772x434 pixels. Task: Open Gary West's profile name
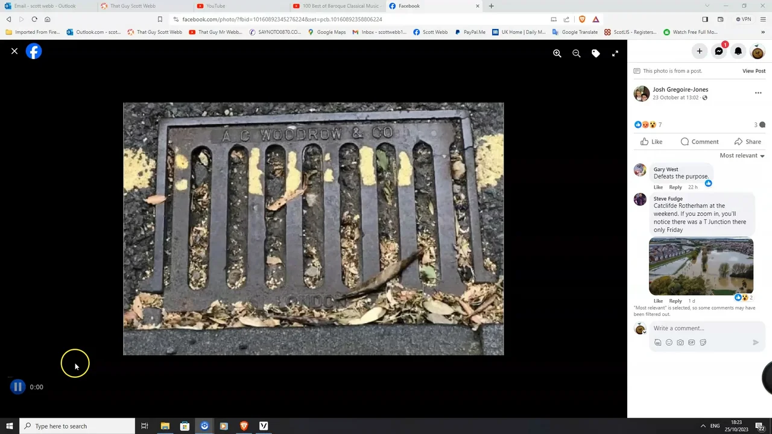[x=666, y=169]
